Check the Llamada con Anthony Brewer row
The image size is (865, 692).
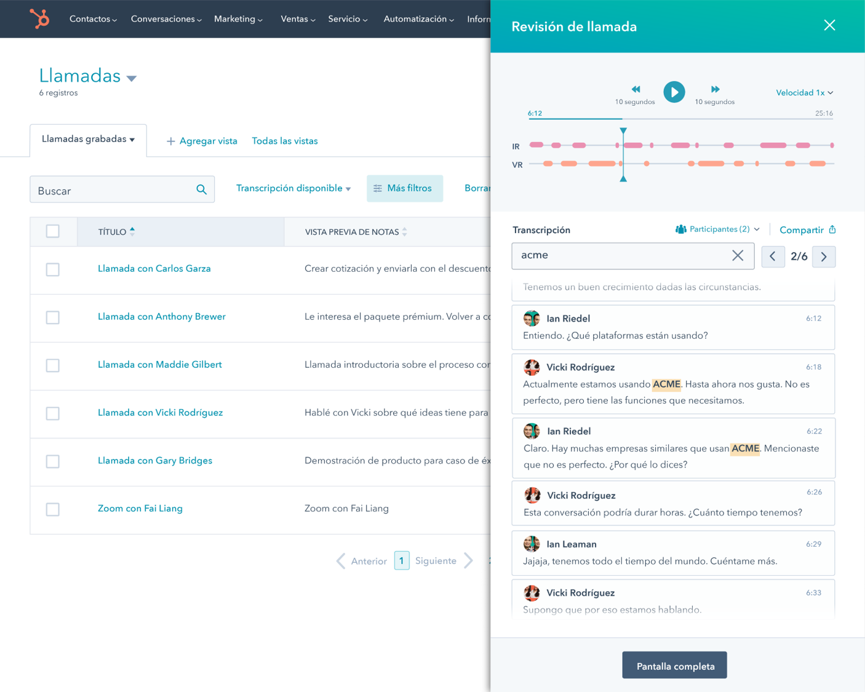point(53,317)
